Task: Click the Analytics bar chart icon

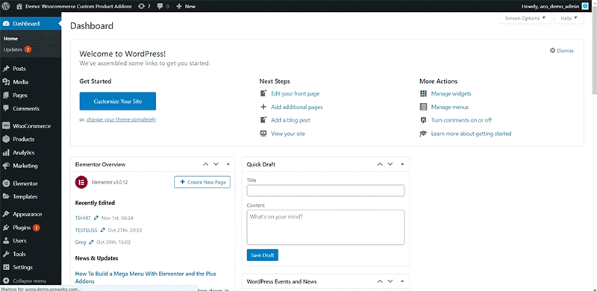Action: click(x=6, y=153)
